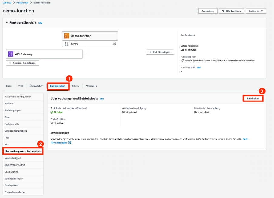Screen dimensions: 274x198
Task: Select Datenbank-Proxy in the sidebar
Action: point(23,179)
